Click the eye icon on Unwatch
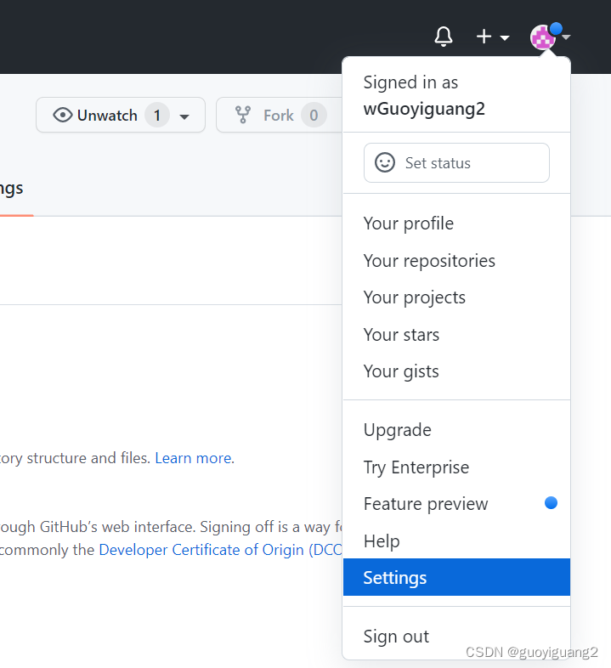 [63, 115]
